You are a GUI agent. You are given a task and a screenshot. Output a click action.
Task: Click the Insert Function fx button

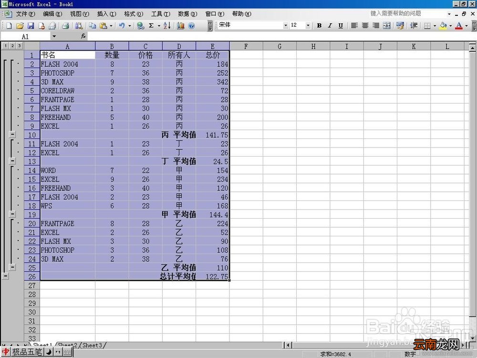83,37
